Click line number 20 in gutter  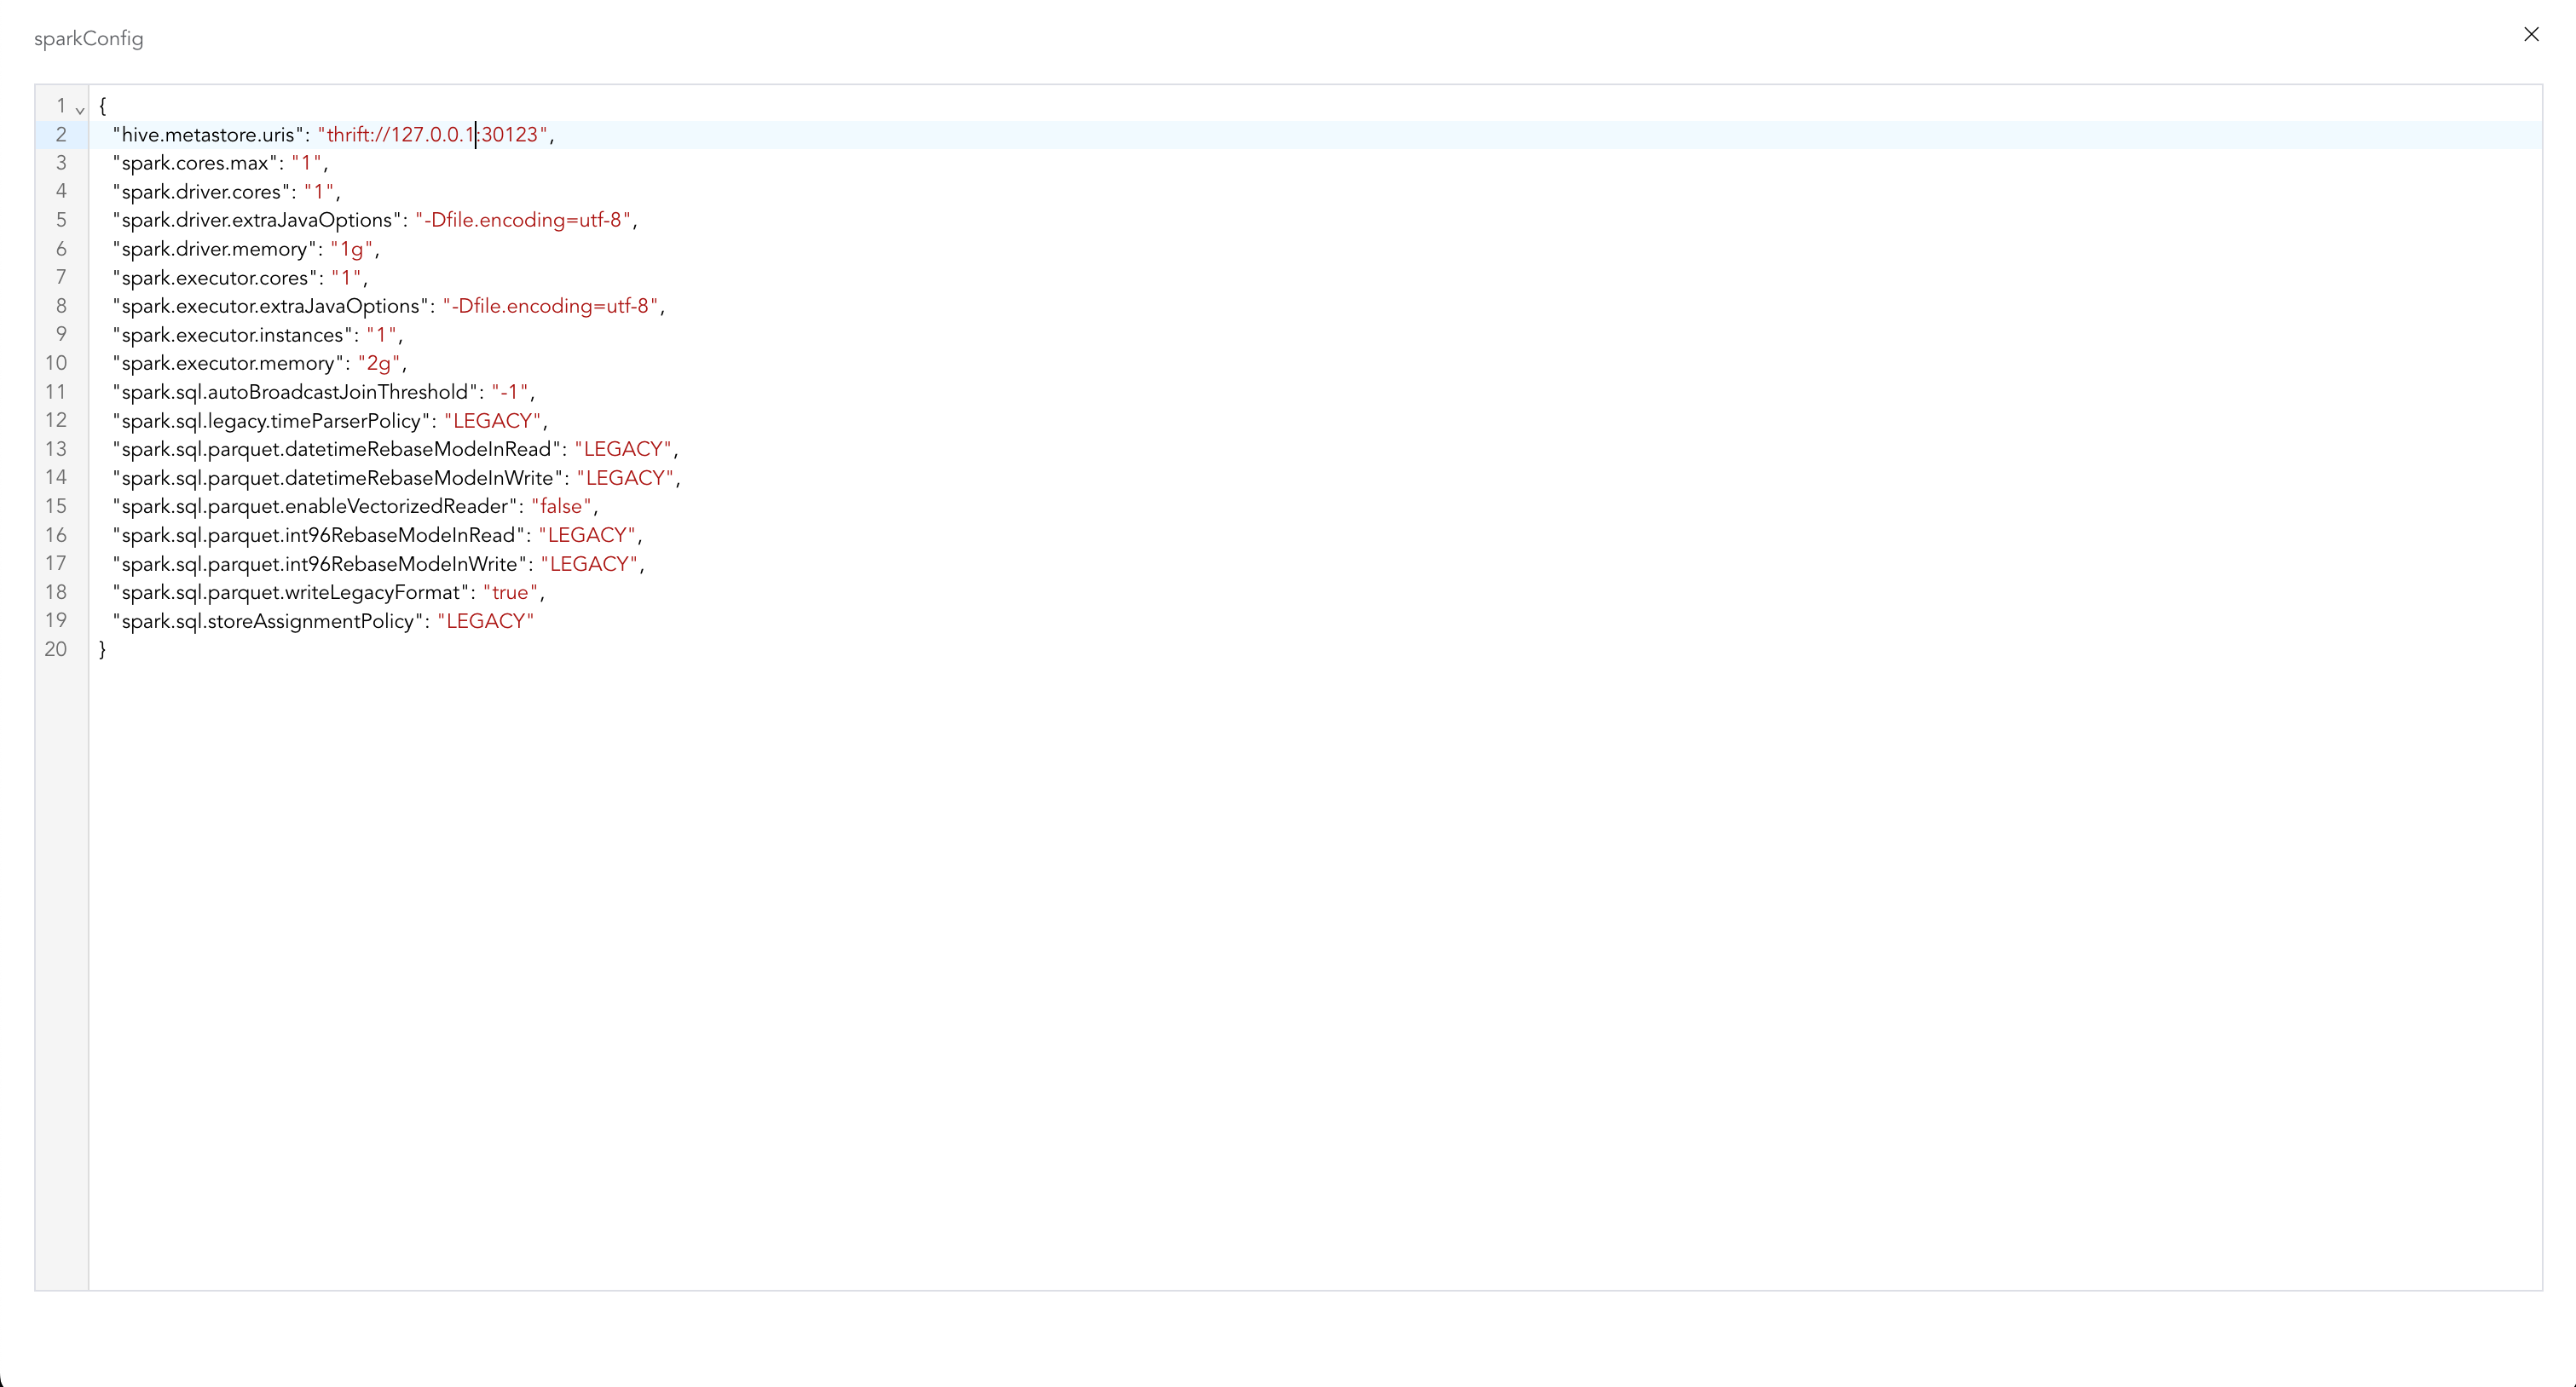tap(56, 649)
